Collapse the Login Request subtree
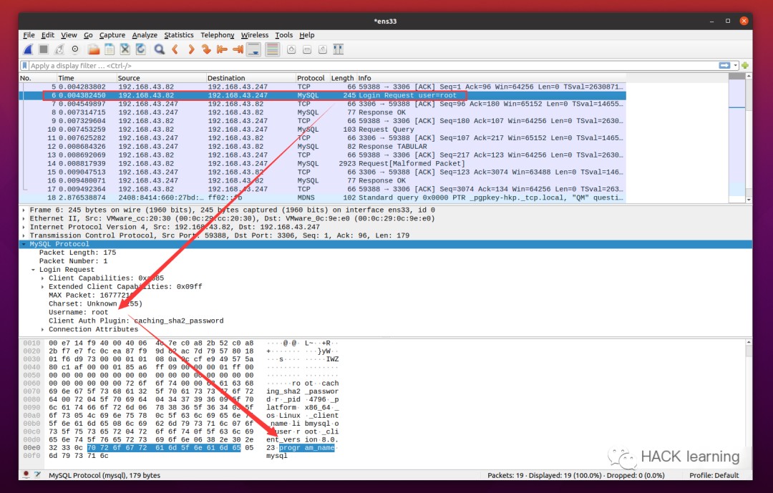This screenshot has height=493, width=773. [x=33, y=270]
